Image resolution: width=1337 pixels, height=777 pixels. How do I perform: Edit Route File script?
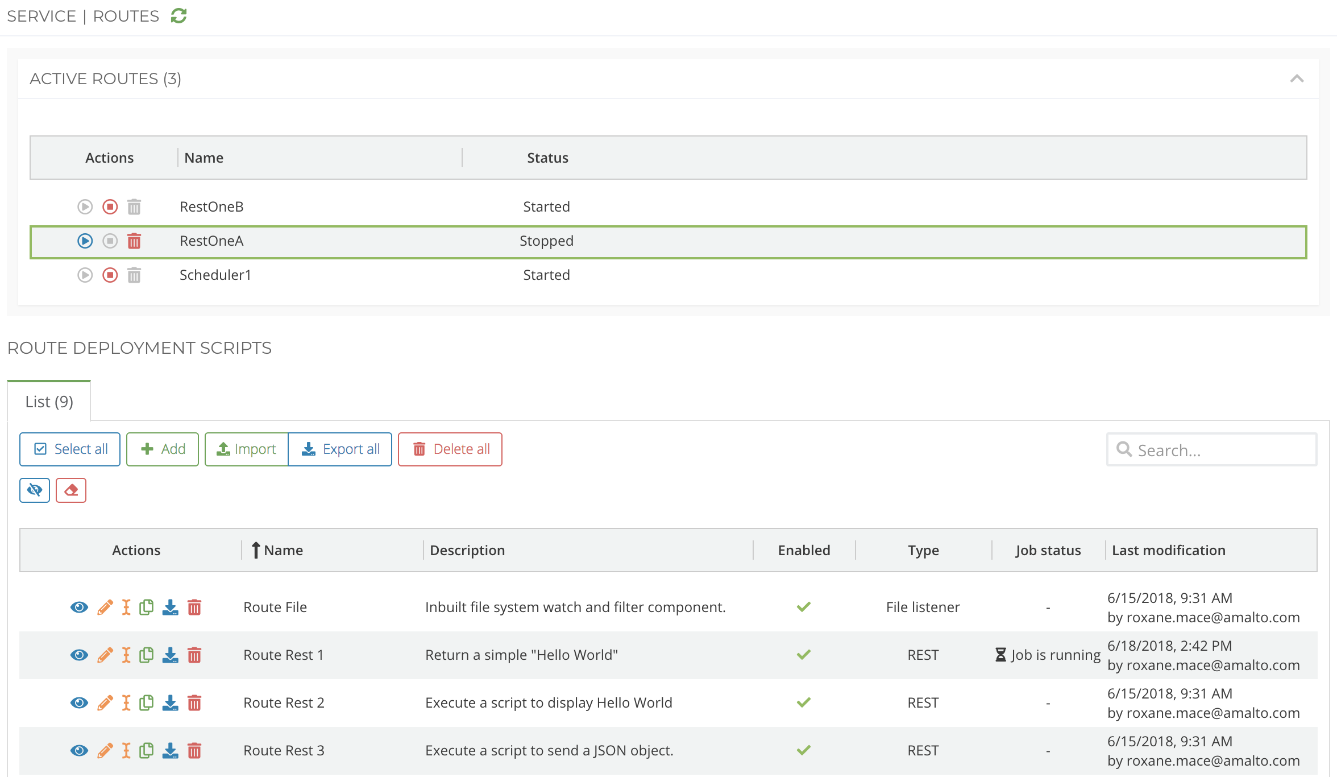[x=105, y=607]
